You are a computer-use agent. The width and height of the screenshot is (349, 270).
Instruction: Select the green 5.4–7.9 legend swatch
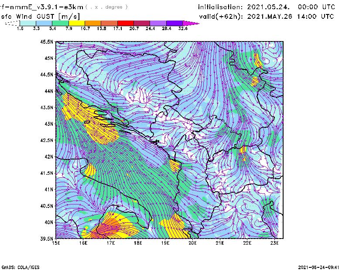[x=60, y=23]
